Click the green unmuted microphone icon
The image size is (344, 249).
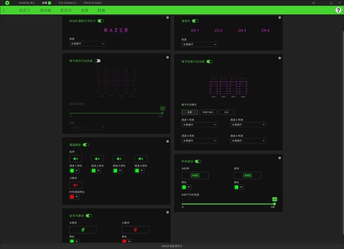tap(83, 230)
